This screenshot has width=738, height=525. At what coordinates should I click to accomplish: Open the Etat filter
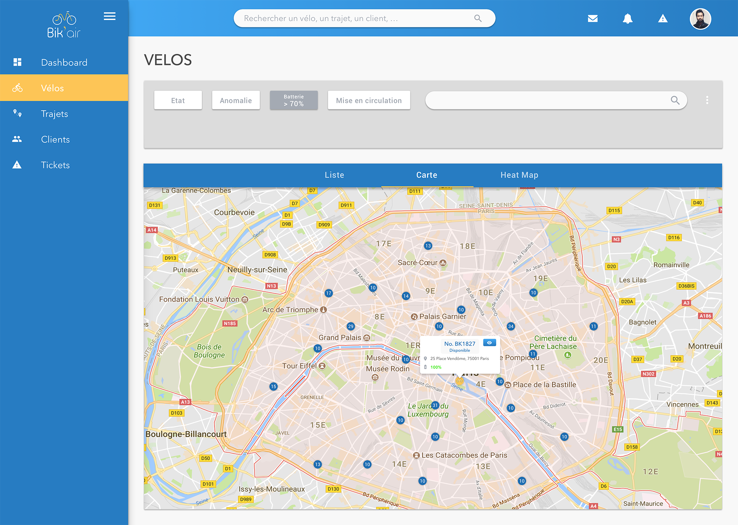tap(178, 100)
